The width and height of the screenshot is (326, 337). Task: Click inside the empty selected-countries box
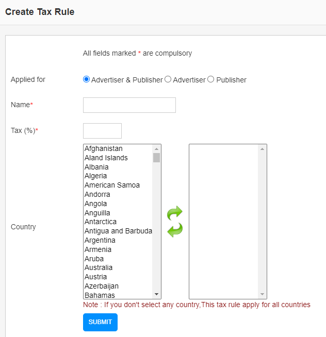[x=224, y=222]
